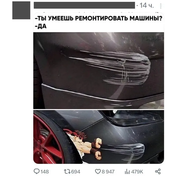Screen dimensions: 176x176
Task: Click the "14 ч." post timestamp
Action: 147,5
